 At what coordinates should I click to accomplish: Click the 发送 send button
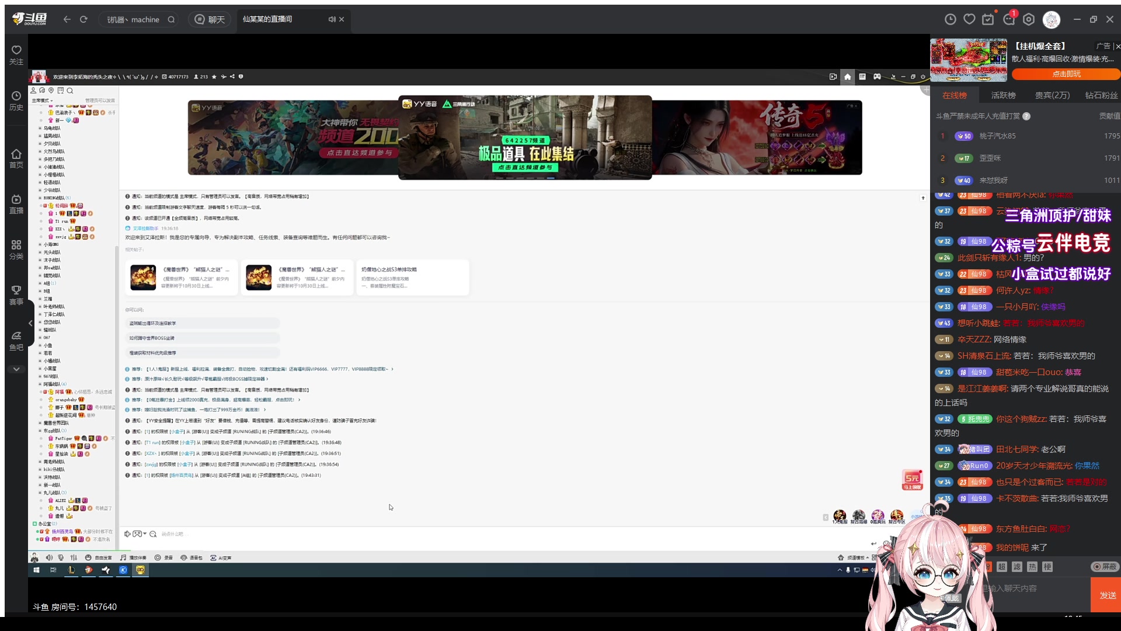click(1108, 595)
